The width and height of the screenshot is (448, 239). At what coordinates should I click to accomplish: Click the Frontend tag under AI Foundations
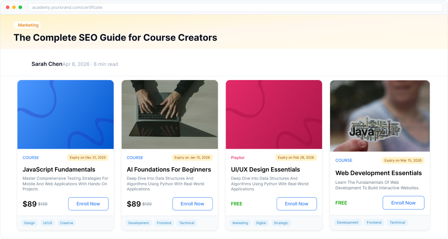164,222
